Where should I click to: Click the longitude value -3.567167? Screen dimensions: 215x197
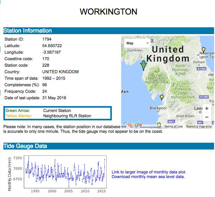pyautogui.click(x=51, y=52)
